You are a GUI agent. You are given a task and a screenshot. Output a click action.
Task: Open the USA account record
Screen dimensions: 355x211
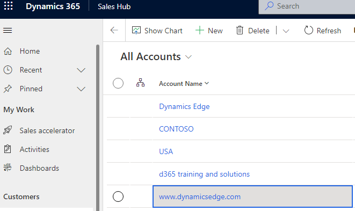(166, 151)
